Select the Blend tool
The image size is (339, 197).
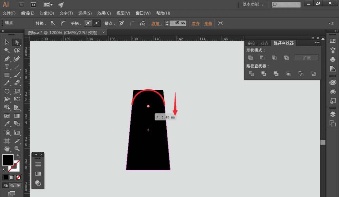(x=17, y=124)
